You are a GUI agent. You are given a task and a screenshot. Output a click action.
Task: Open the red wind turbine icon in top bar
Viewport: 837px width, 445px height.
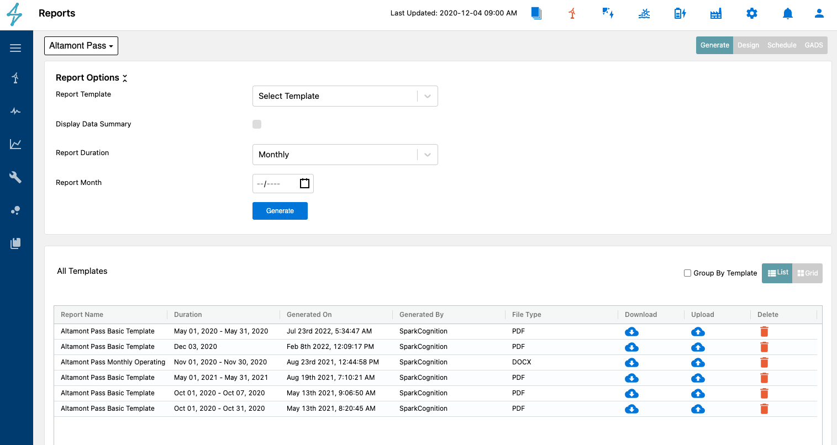pyautogui.click(x=572, y=13)
